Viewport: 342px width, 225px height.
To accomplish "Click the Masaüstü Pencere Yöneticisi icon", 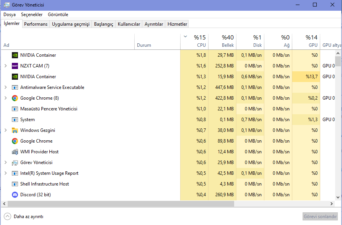I will pos(15,109).
